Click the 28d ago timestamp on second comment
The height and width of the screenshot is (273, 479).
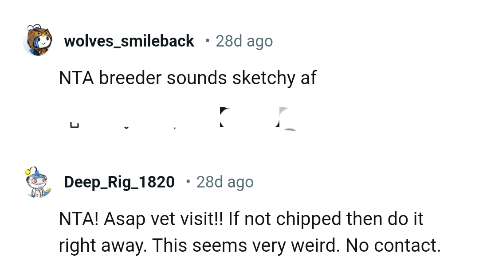point(225,182)
